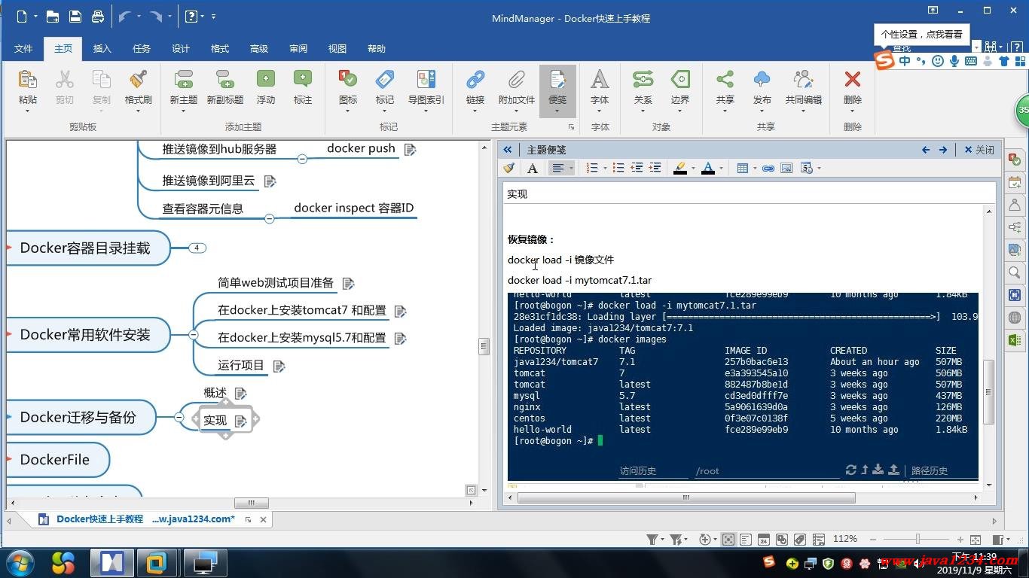This screenshot has width=1029, height=578.
Task: Insert a 浮动 floating topic
Action: coord(266,87)
